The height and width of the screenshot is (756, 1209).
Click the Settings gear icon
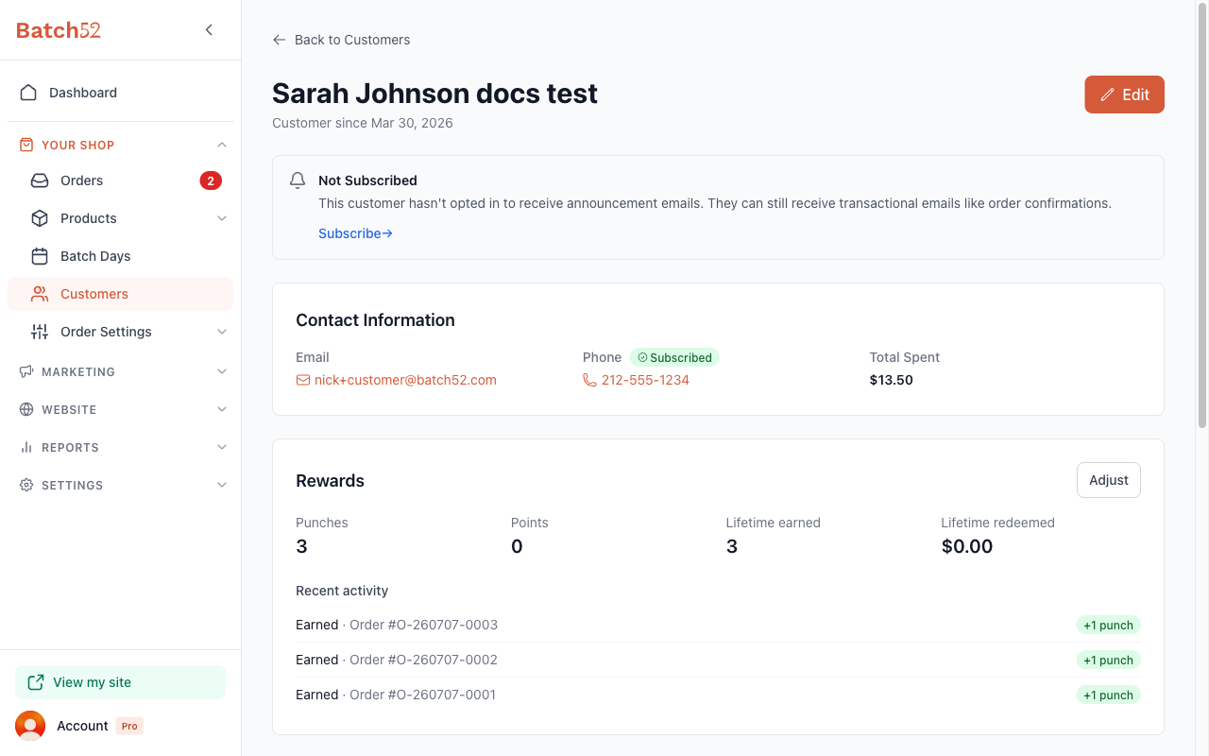click(x=26, y=485)
